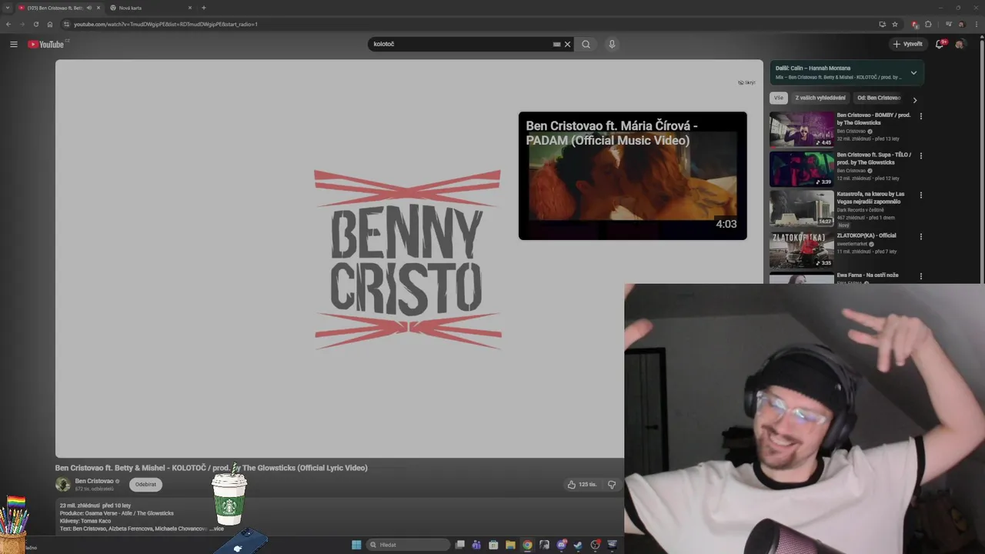
Task: Click the search magnifier button
Action: [586, 44]
